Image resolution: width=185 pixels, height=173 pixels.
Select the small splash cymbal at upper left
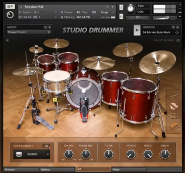(36, 49)
